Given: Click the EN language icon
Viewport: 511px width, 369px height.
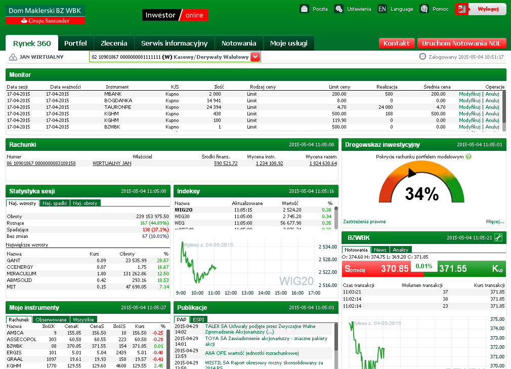Looking at the screenshot, I should [x=382, y=9].
